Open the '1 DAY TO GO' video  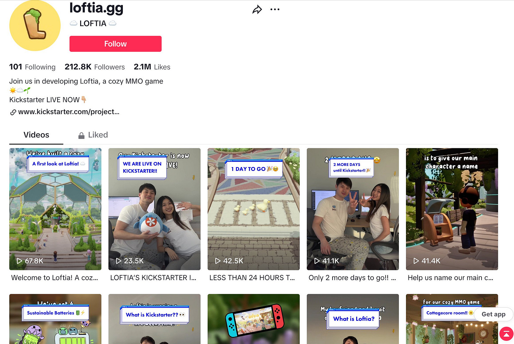point(253,209)
